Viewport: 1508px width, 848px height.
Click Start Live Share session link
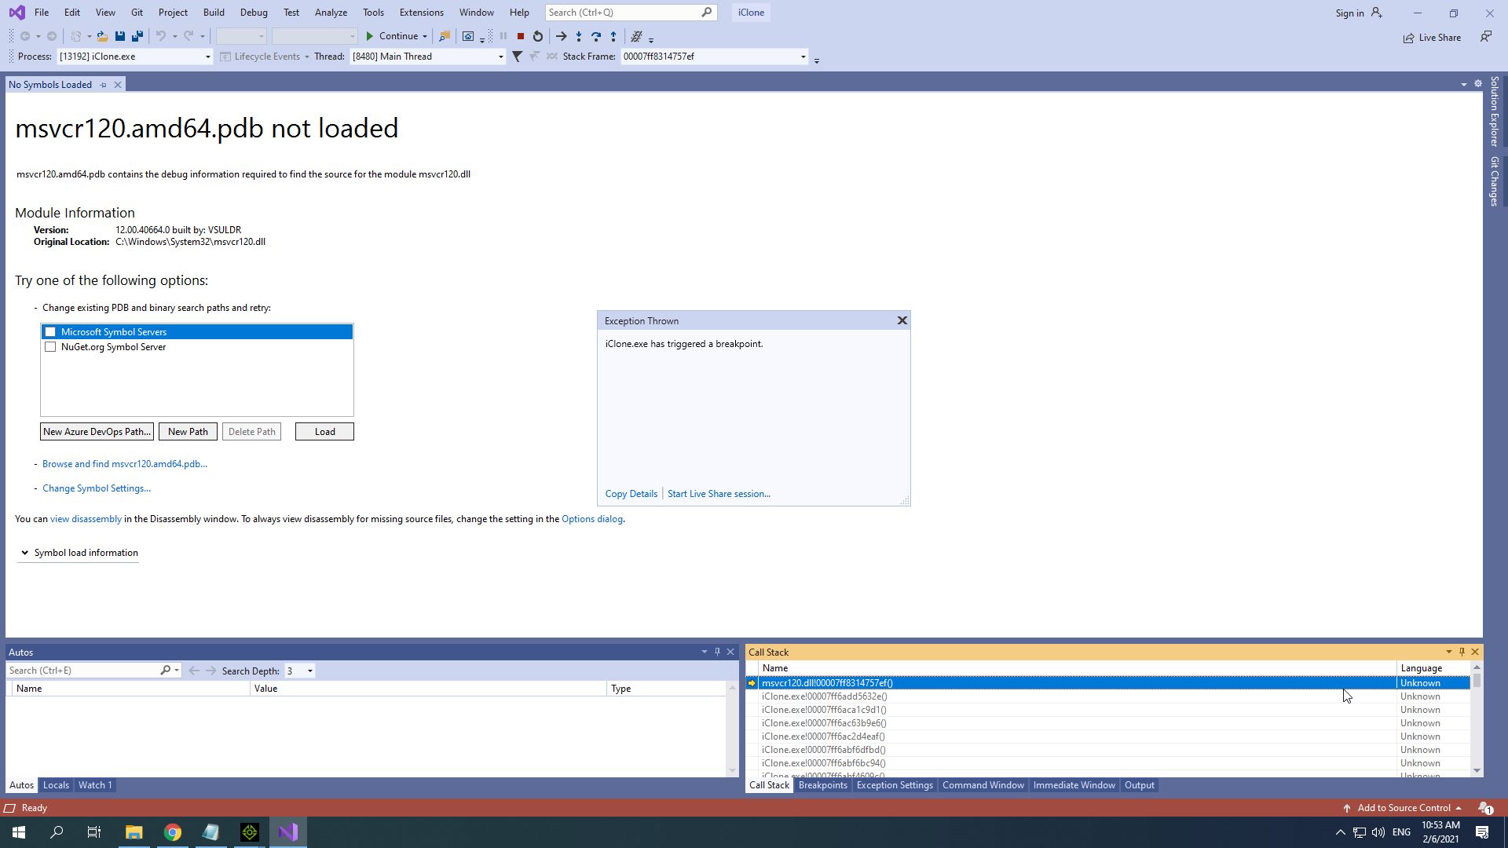[x=719, y=494]
